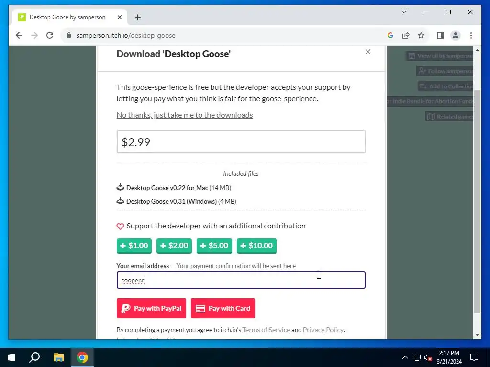Screen dimensions: 490x367
Task: Select 'Desktop Goose v0.22 for Mac' text
Action: [167, 188]
